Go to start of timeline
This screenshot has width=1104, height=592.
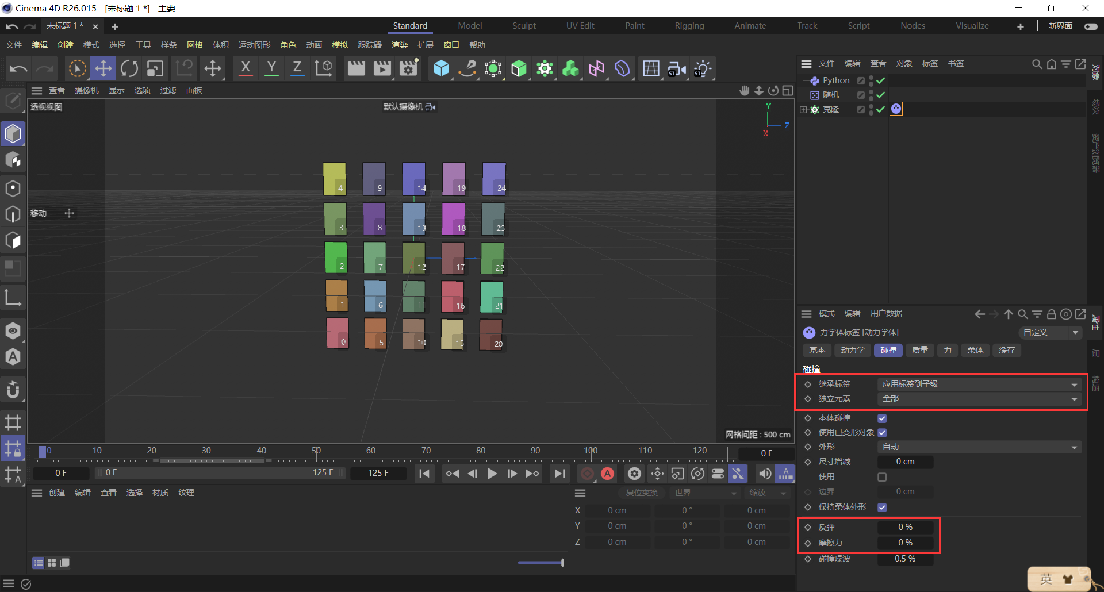(x=424, y=474)
